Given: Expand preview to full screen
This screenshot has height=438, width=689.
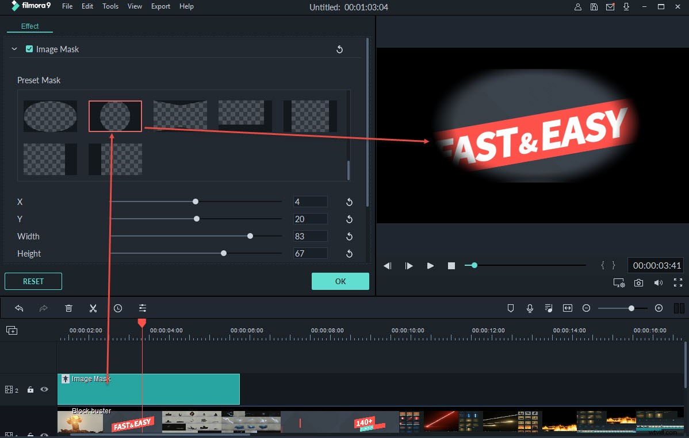Looking at the screenshot, I should (677, 282).
